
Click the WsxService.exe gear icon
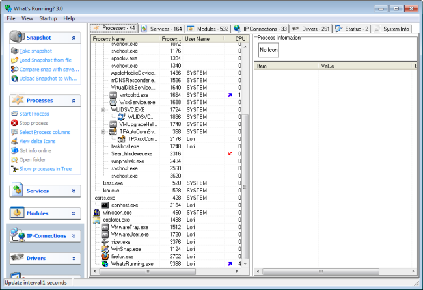113,103
